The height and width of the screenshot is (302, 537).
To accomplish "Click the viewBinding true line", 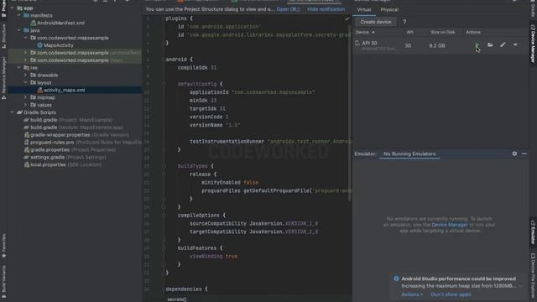I will click(213, 256).
